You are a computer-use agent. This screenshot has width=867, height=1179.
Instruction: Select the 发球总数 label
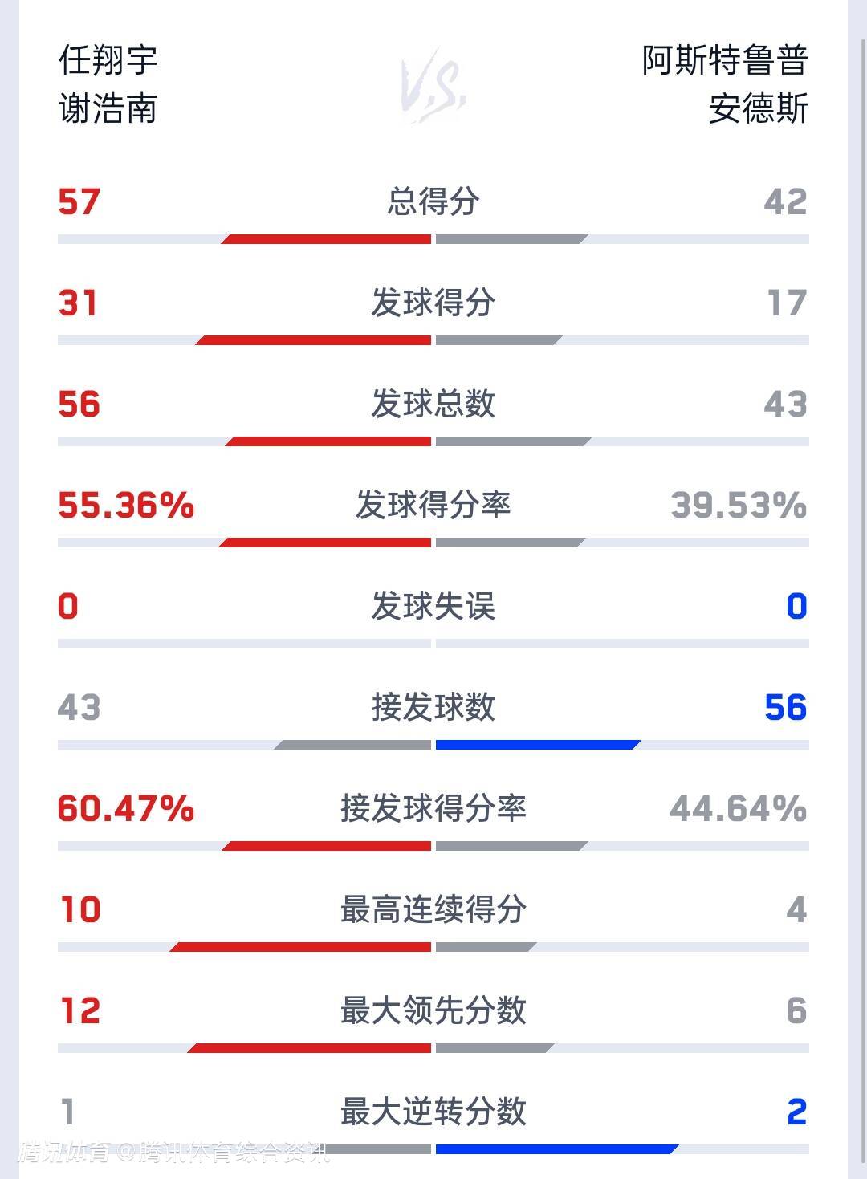click(433, 404)
